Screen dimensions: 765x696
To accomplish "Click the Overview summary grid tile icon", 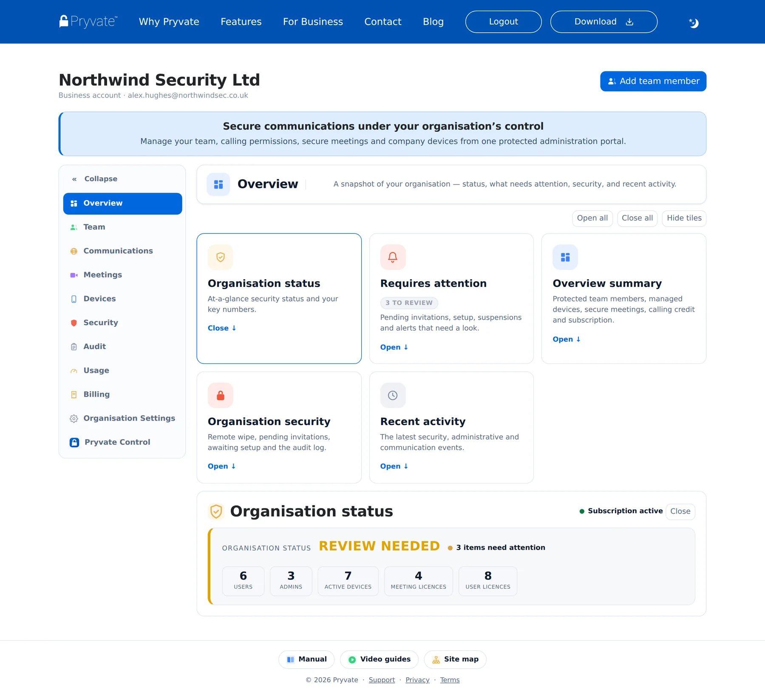I will pos(565,257).
